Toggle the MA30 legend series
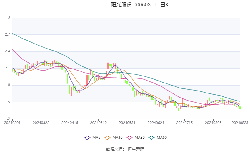The height and width of the screenshot is (152, 250). coord(135,138)
